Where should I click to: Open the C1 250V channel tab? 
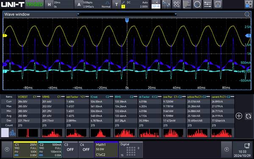click(25, 150)
